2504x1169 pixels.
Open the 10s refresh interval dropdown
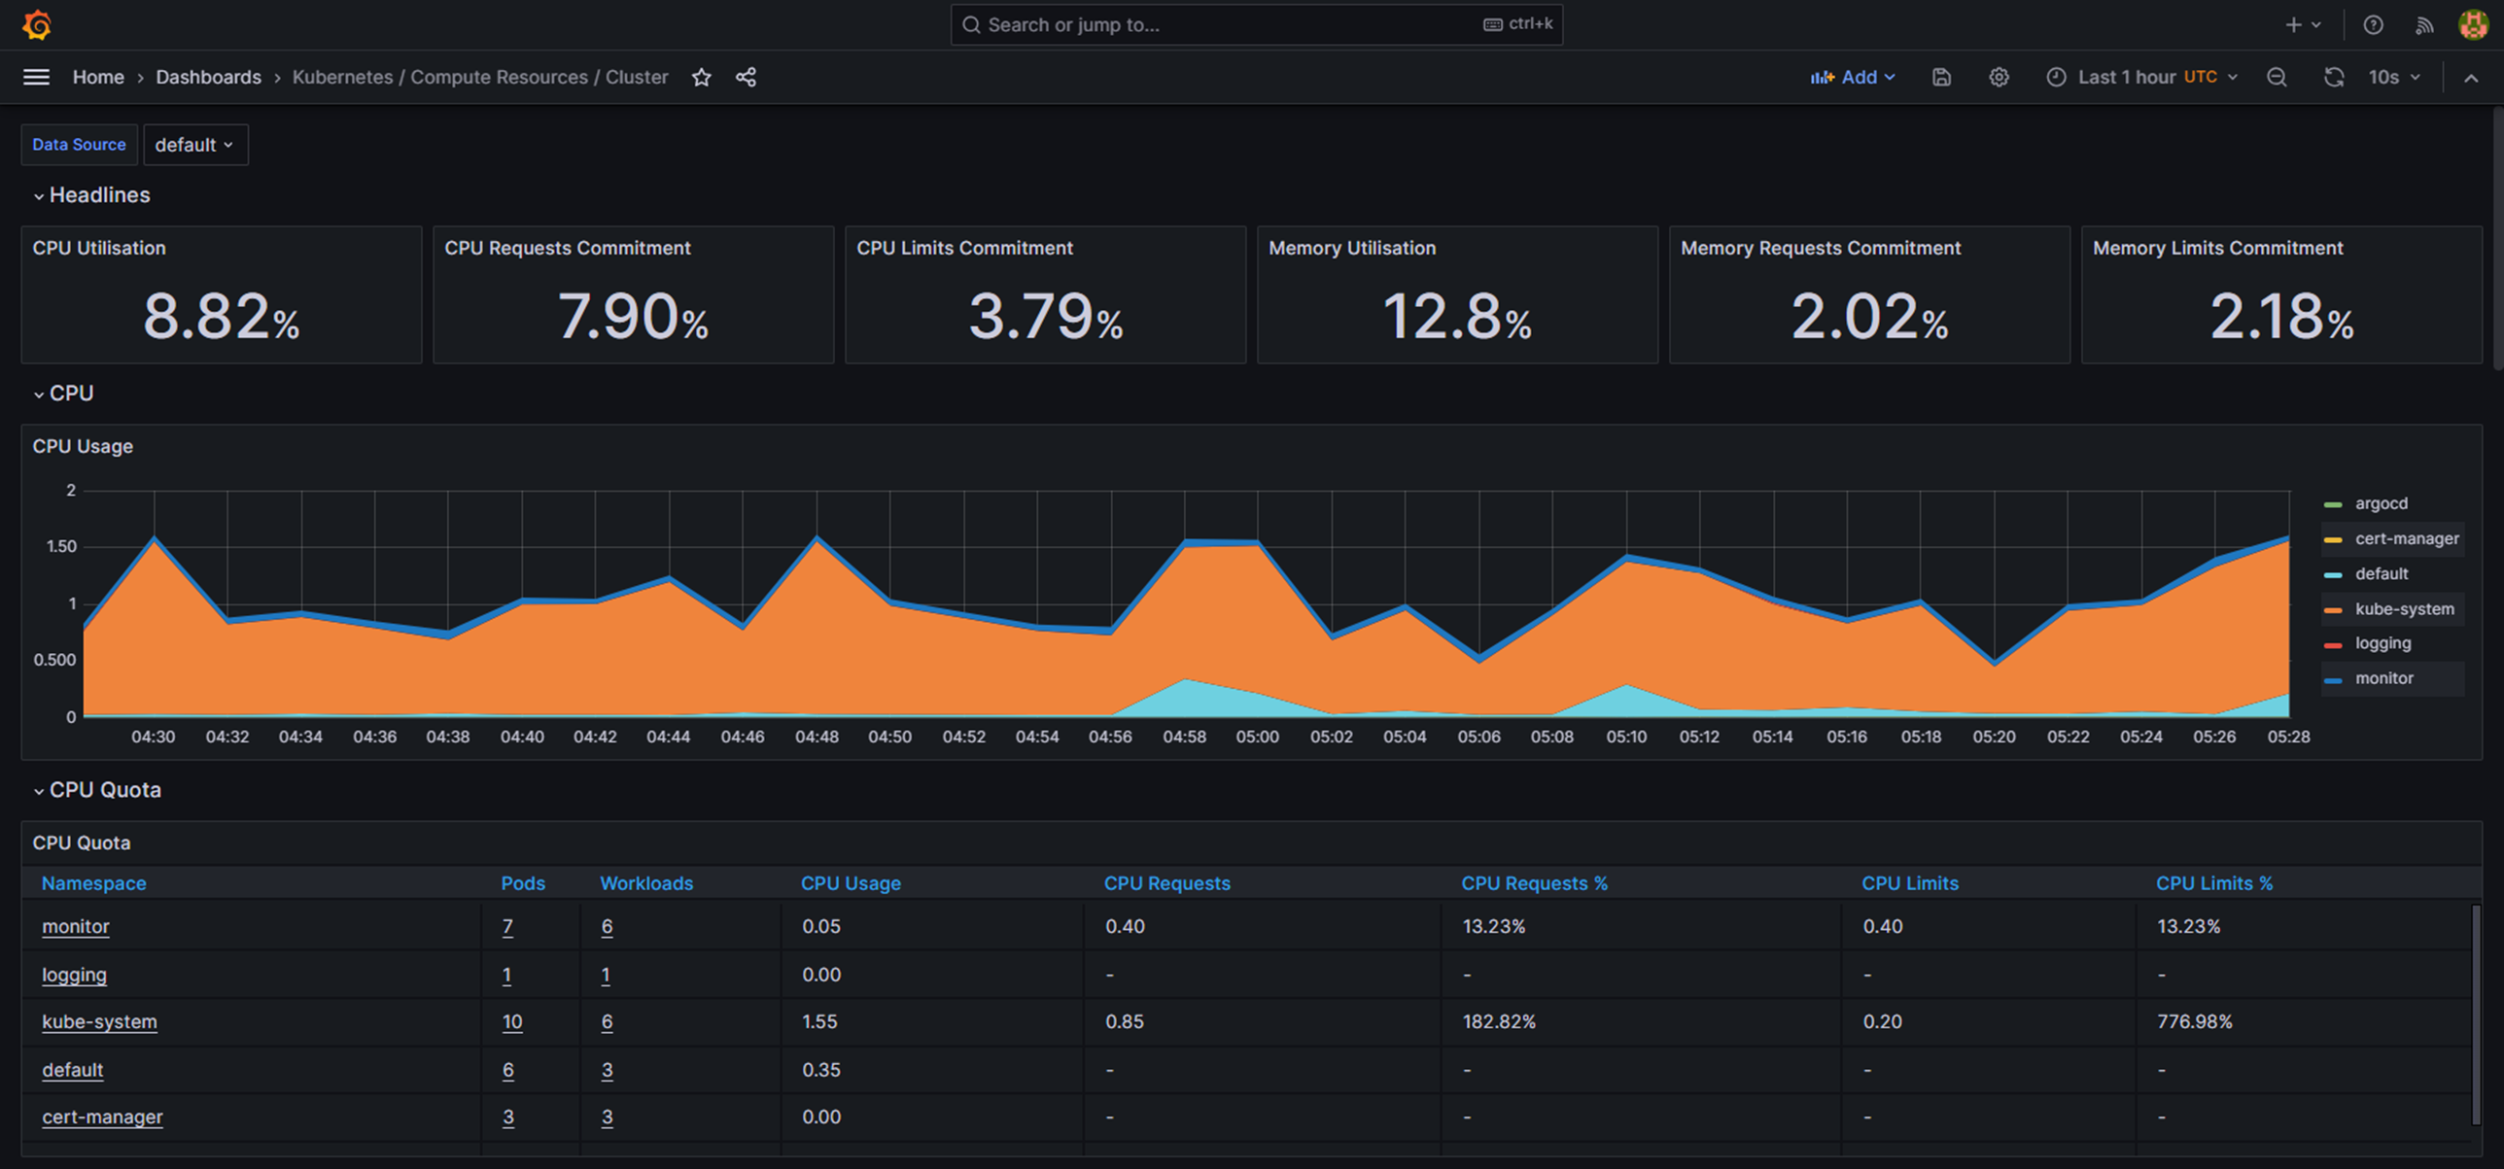click(x=2393, y=77)
